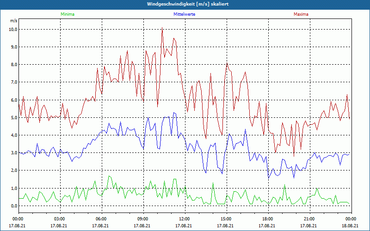Click the 0,0 y-axis value label
The width and height of the screenshot is (370, 231).
(14, 206)
